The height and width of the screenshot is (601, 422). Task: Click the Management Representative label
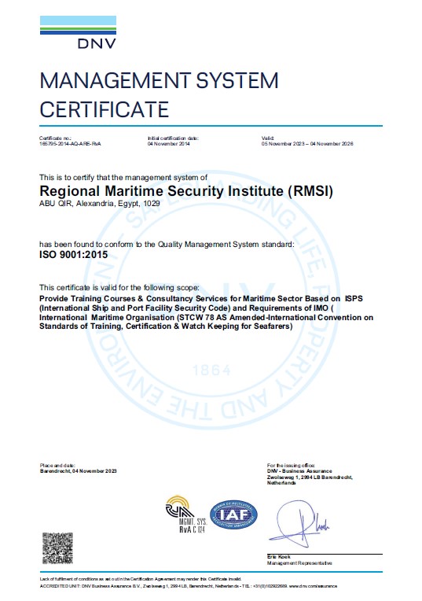click(299, 563)
